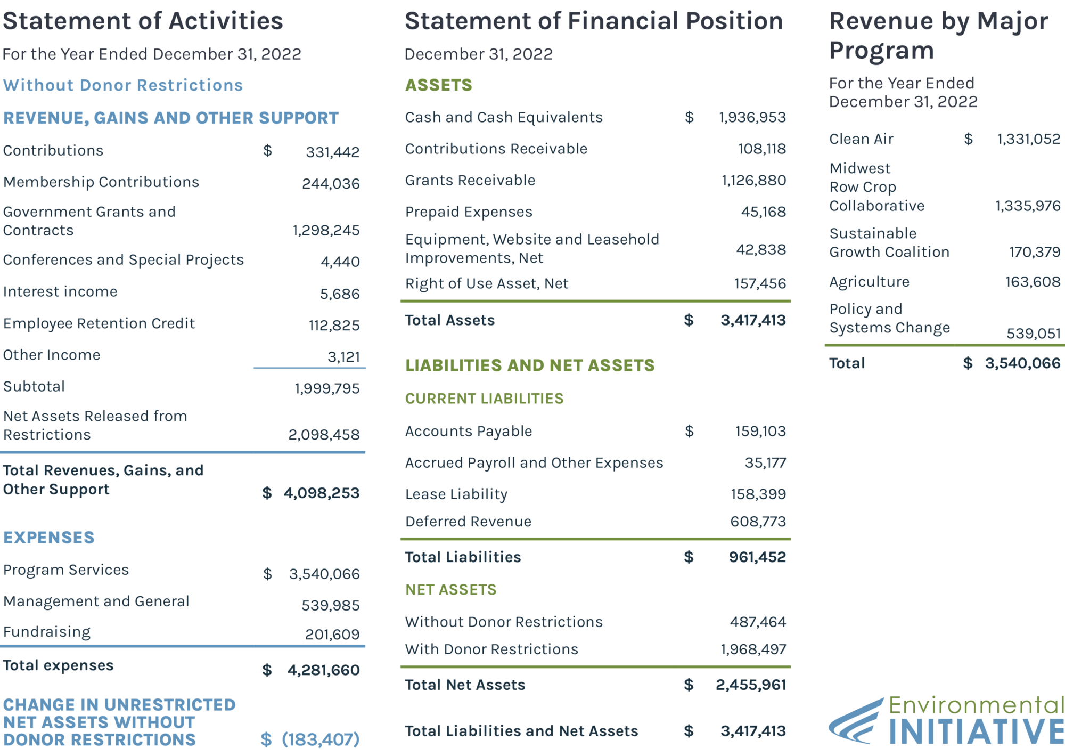
Task: Click the ASSETS section header
Action: [x=439, y=85]
